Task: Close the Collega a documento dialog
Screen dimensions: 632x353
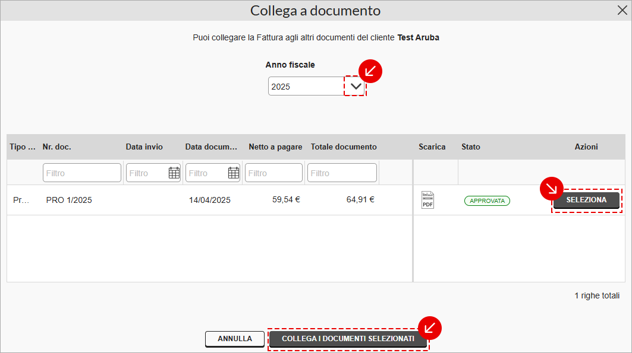Action: coord(623,10)
